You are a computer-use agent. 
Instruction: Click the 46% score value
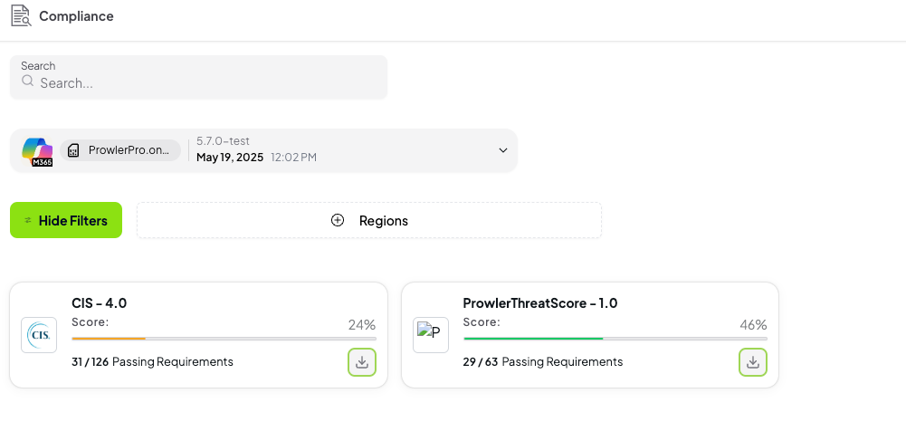click(x=753, y=325)
